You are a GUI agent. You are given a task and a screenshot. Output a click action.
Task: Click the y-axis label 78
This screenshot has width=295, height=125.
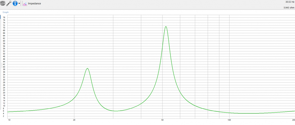(x=4, y=17)
